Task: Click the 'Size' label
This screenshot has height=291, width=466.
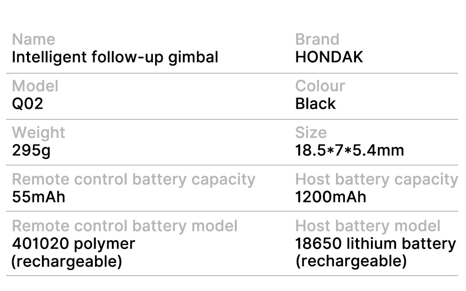Action: pos(311,132)
